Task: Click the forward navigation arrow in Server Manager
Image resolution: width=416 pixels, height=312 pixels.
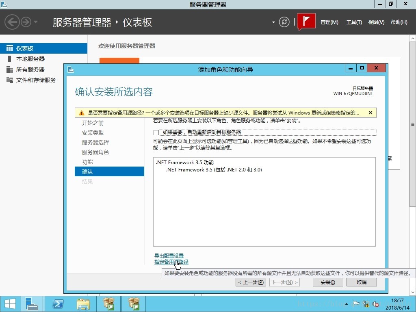Action: (x=26, y=22)
